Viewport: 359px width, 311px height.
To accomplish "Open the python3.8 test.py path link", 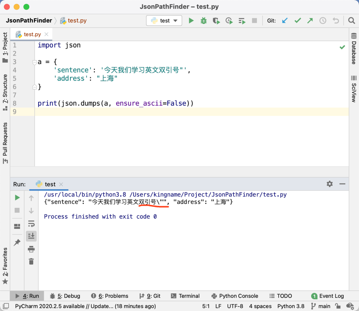I will tap(165, 195).
